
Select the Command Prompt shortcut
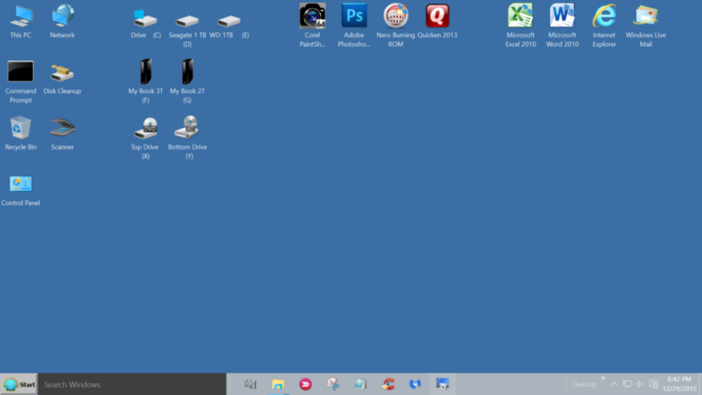pyautogui.click(x=20, y=73)
